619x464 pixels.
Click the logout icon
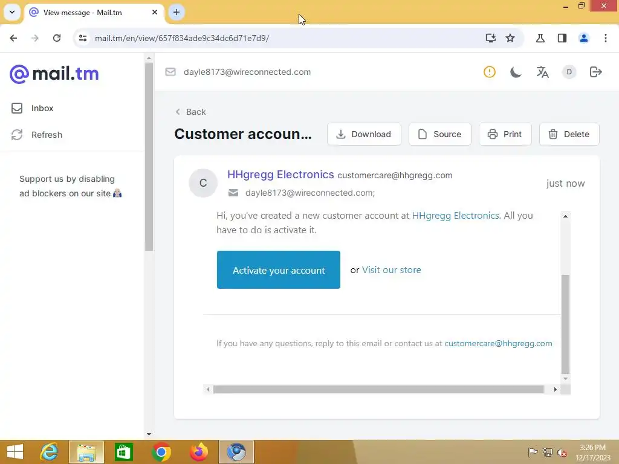click(x=595, y=72)
